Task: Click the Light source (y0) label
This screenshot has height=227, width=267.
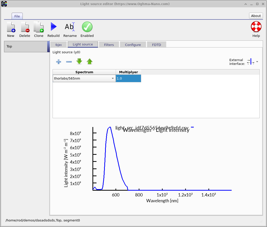Action: [x=66, y=52]
